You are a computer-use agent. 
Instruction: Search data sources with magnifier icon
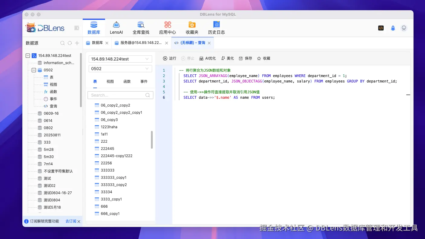[62, 43]
